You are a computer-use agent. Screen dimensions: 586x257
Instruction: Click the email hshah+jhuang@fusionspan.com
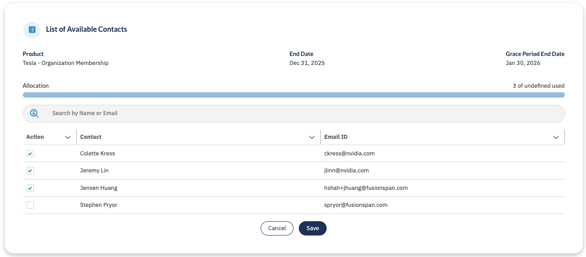366,188
